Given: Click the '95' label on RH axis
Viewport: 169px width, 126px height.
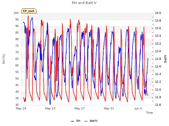Looking at the screenshot, I should tap(17, 20).
